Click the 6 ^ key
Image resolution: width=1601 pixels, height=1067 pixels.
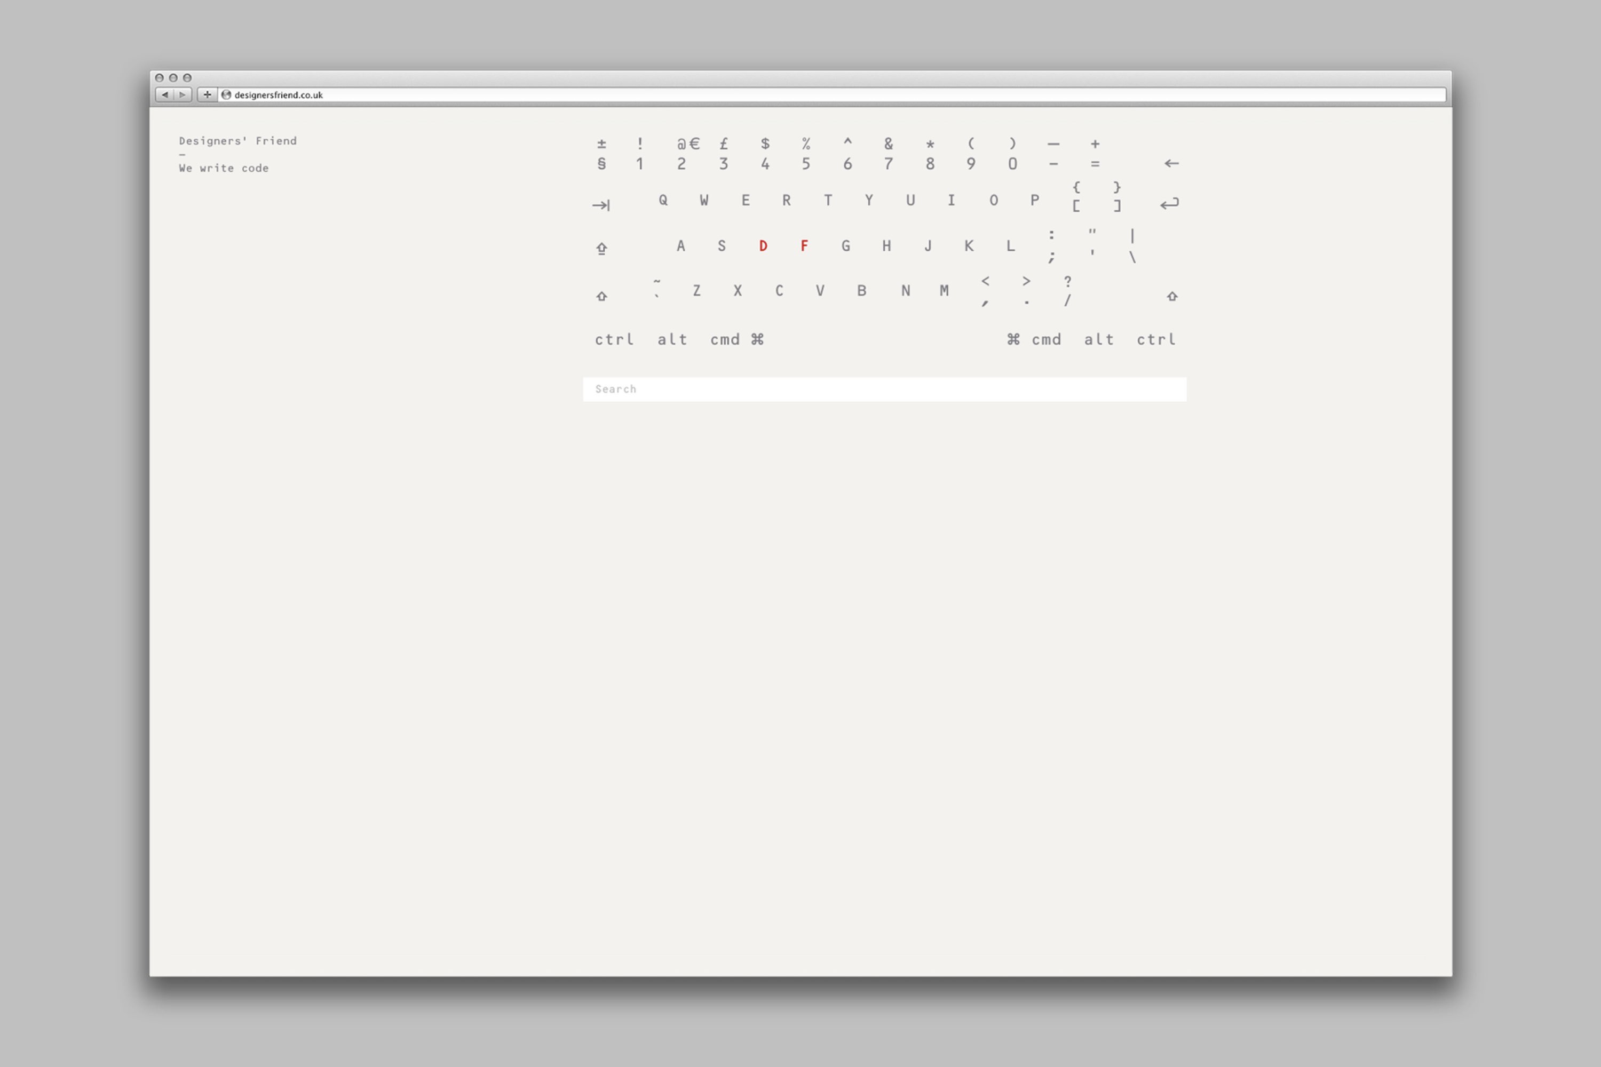click(847, 154)
